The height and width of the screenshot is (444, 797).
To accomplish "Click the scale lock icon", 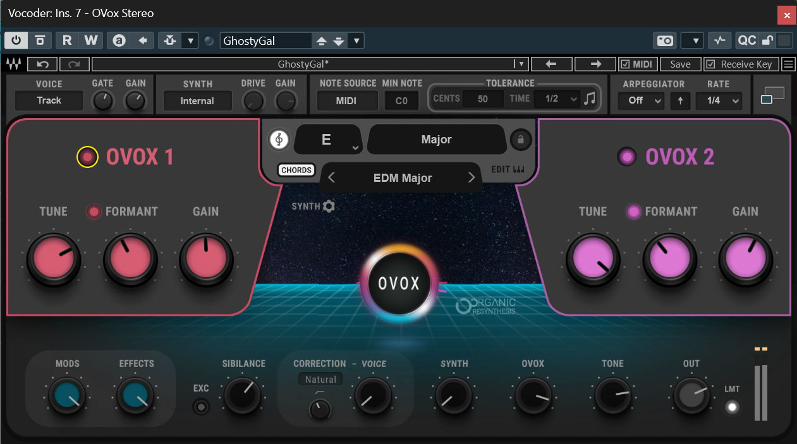I will click(521, 140).
